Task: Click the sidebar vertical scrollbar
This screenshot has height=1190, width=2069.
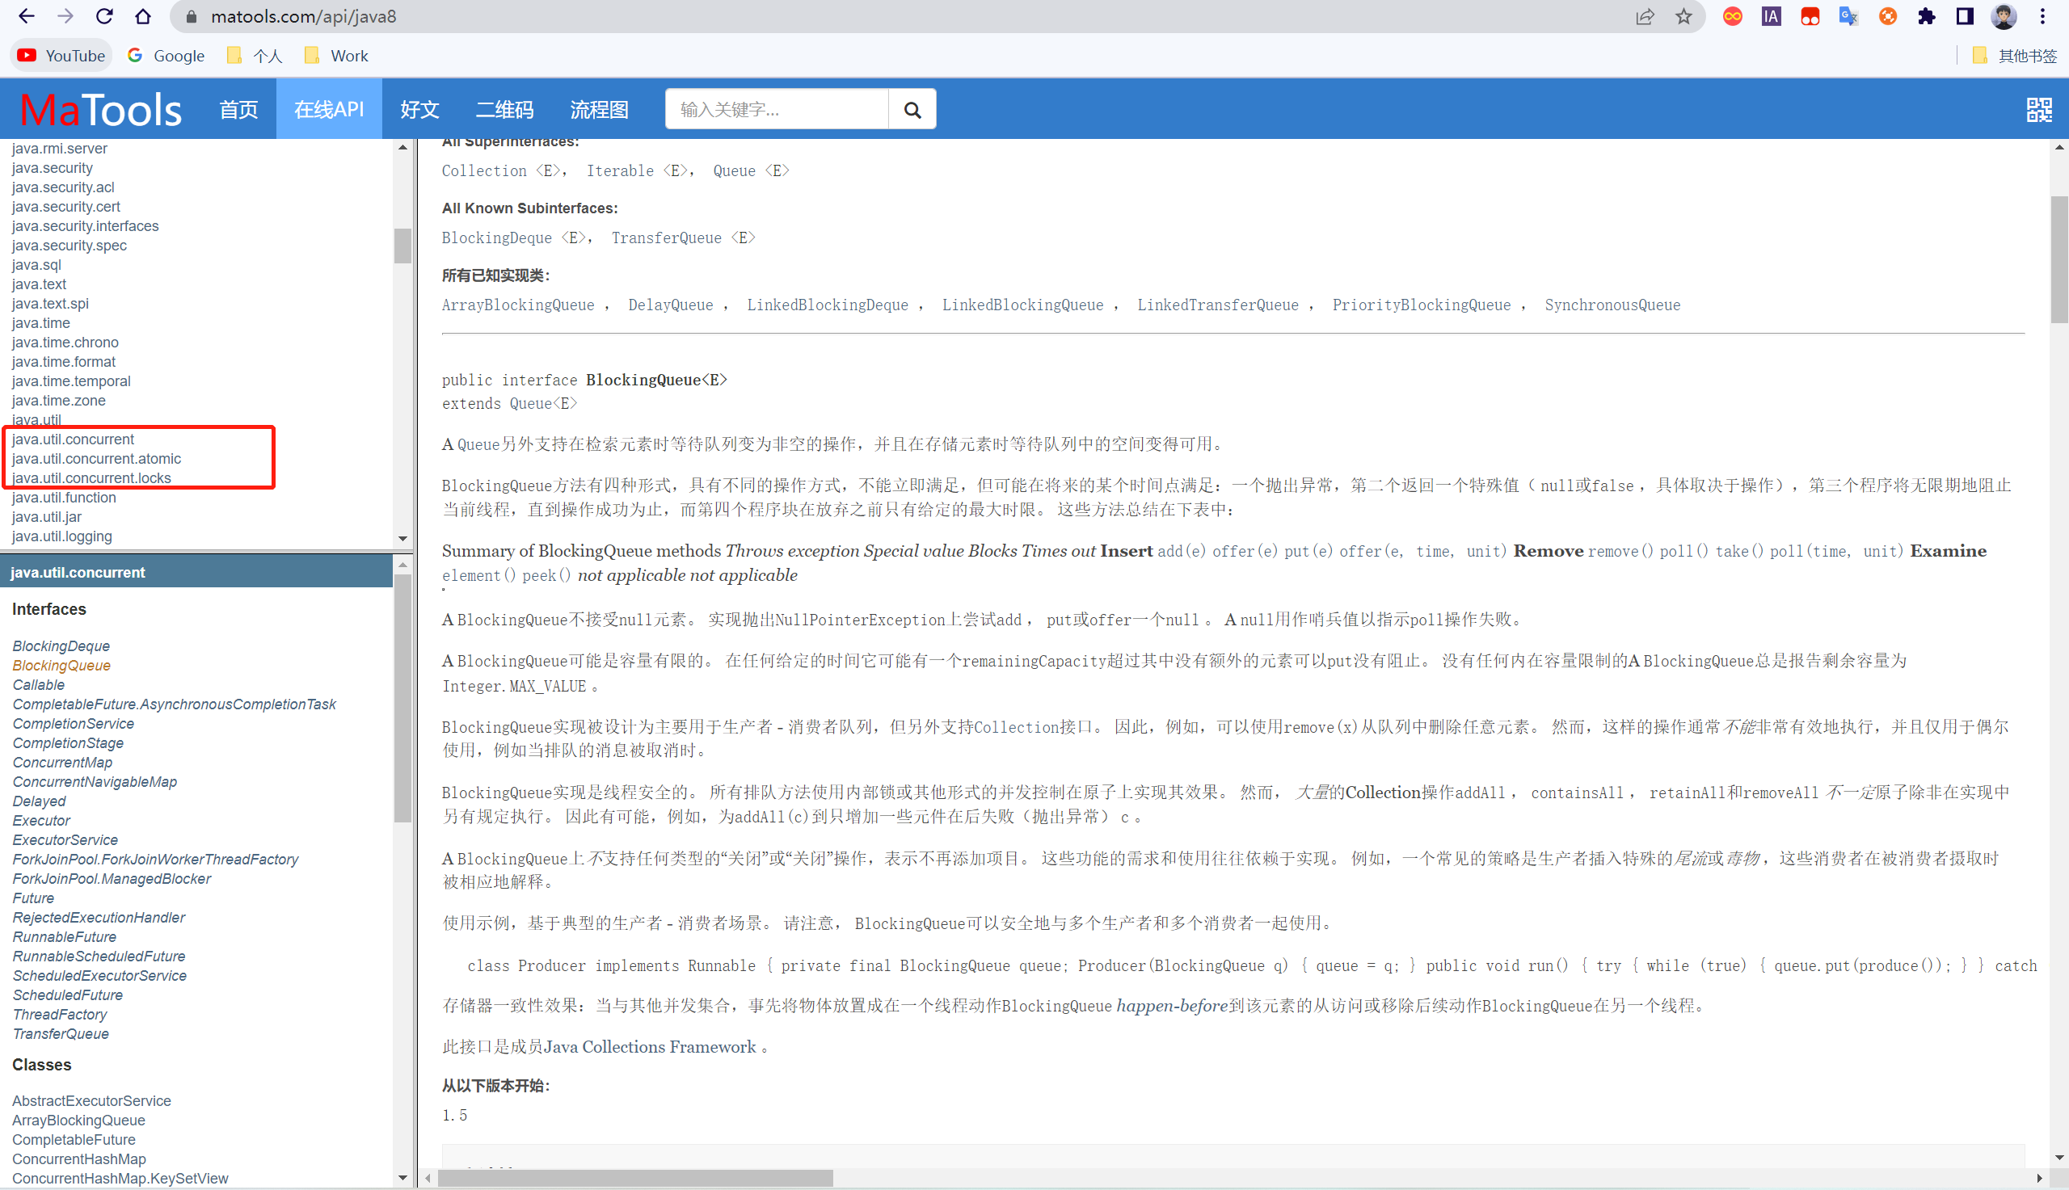Action: point(404,695)
